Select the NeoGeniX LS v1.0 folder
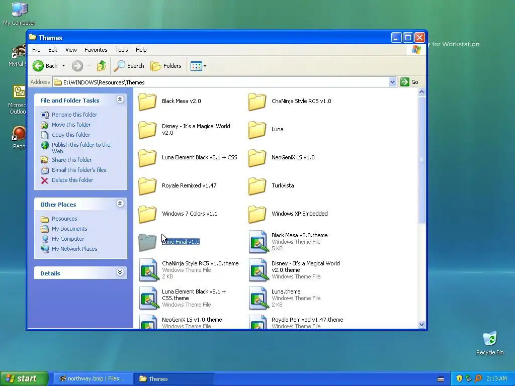The width and height of the screenshot is (515, 386). click(x=257, y=158)
